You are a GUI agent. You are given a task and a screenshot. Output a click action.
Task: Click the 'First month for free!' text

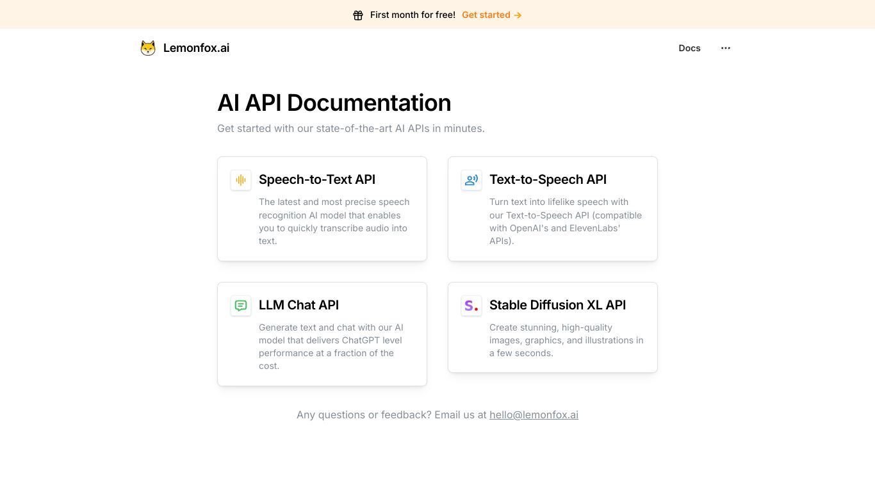[x=413, y=15]
